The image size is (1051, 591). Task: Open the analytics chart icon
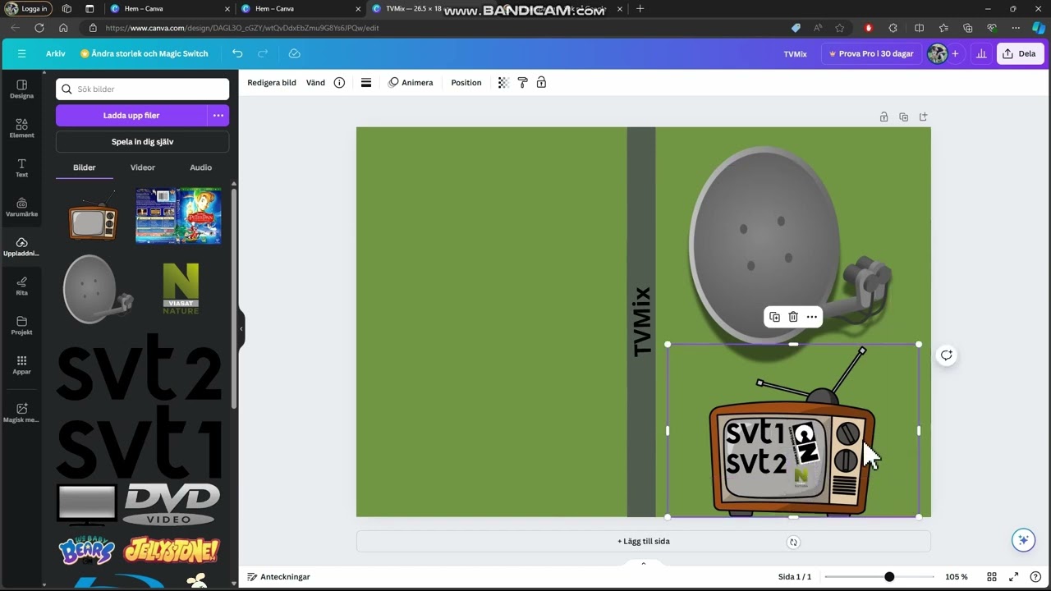pos(981,53)
